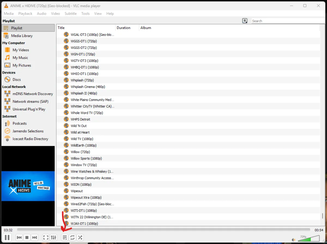Click elapsed time label 03:32

click(8, 230)
